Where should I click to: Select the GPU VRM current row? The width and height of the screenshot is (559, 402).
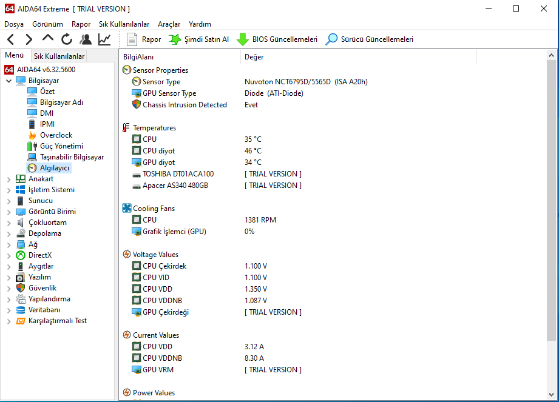click(217, 370)
